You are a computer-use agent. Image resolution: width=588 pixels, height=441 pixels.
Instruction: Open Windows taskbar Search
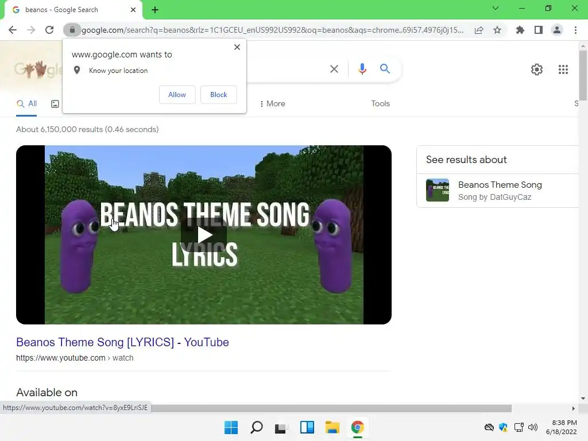pos(257,427)
